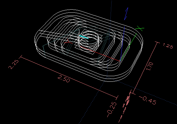Click the 1.70 dimension label
The image size is (177, 124).
[x=150, y=66]
